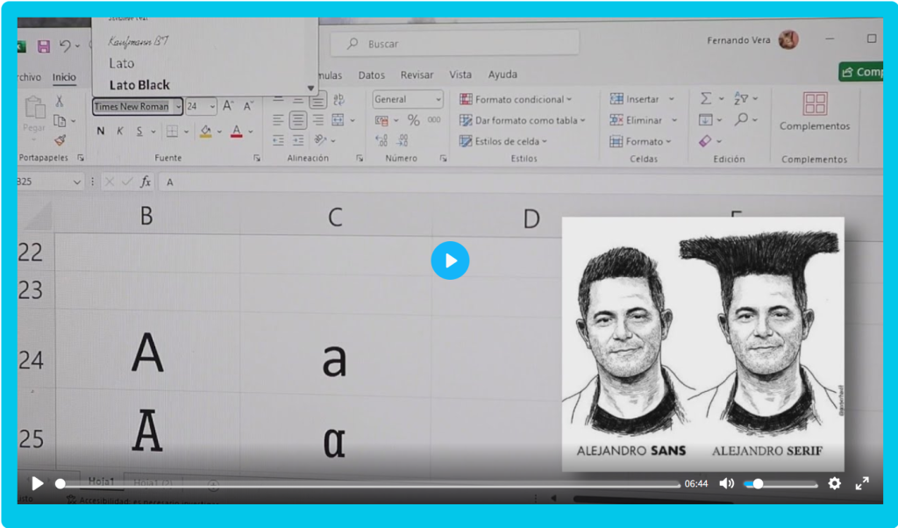This screenshot has width=898, height=528.
Task: Open the Vista ribbon tab
Action: click(460, 75)
